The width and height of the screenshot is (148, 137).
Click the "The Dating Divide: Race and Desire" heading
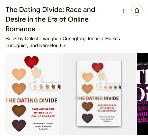coord(51,19)
